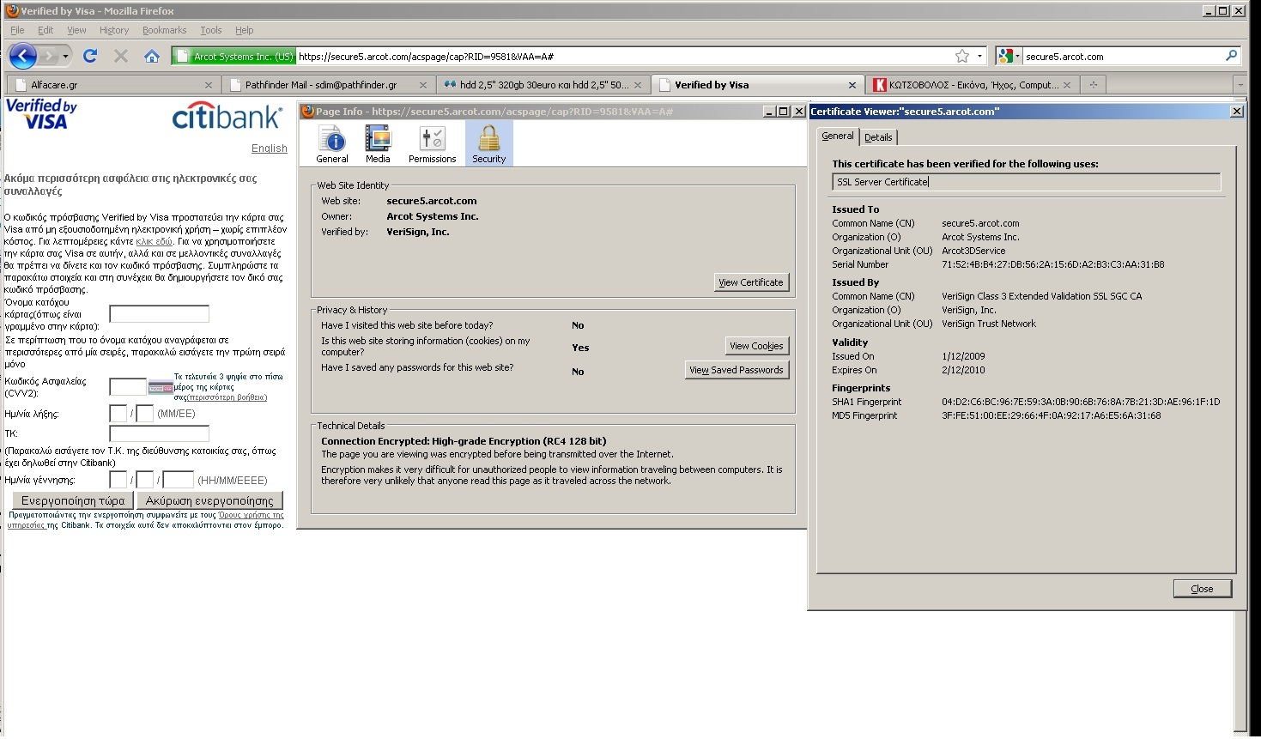
Task: Click the Firefox URL address field
Action: [x=625, y=57]
